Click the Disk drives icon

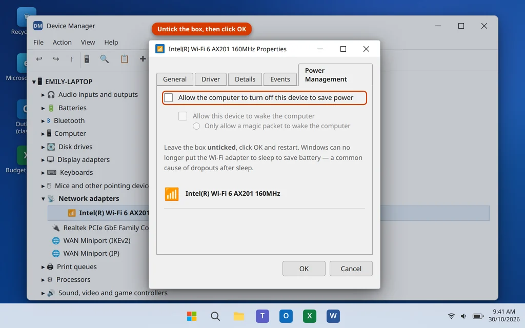click(x=51, y=147)
